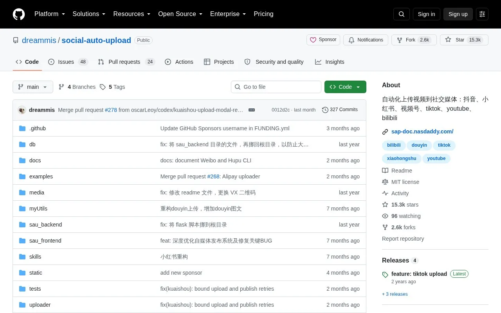
Task: Click the search magnifier icon button
Action: tap(402, 14)
